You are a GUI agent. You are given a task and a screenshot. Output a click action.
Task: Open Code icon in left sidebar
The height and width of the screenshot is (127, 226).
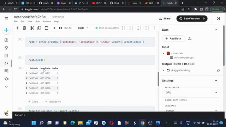click(x=6, y=64)
